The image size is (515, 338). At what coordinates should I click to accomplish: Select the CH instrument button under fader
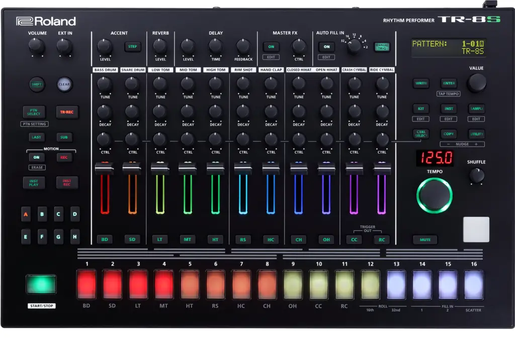pos(299,240)
